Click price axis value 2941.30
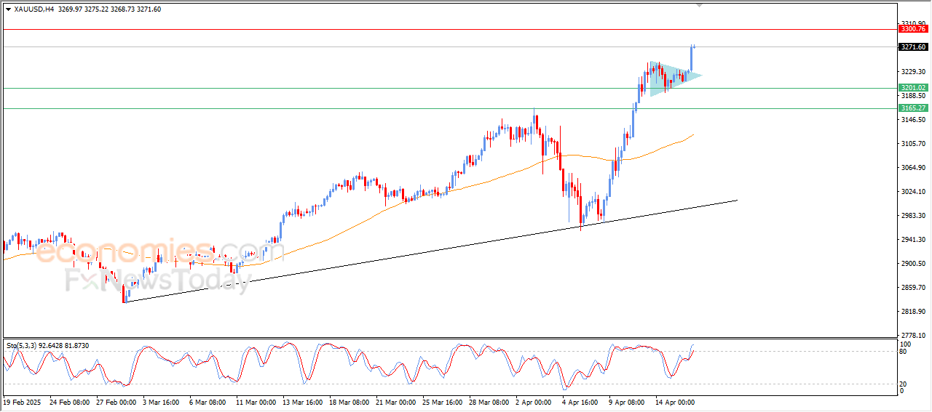The image size is (932, 412). tap(913, 240)
